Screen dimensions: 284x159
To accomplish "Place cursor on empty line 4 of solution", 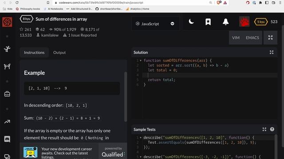I will (x=210, y=75).
